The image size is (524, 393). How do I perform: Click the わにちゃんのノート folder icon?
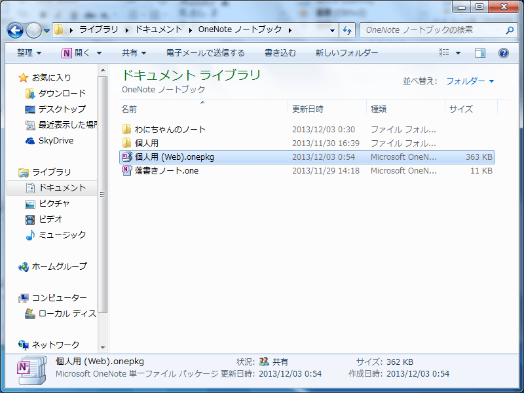[126, 129]
